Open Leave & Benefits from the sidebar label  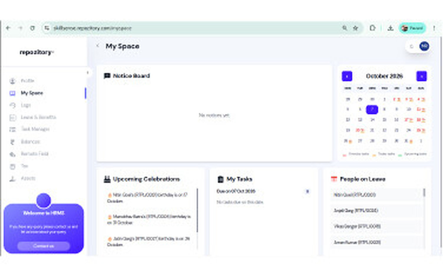38,117
